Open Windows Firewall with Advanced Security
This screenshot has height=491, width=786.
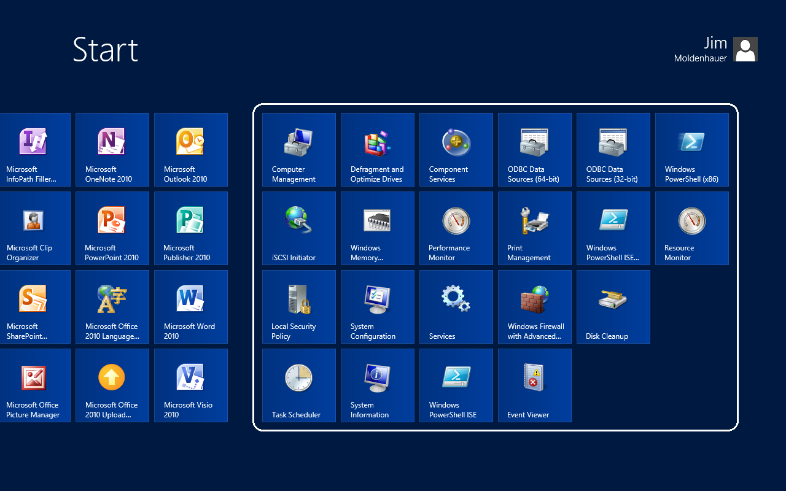click(535, 307)
